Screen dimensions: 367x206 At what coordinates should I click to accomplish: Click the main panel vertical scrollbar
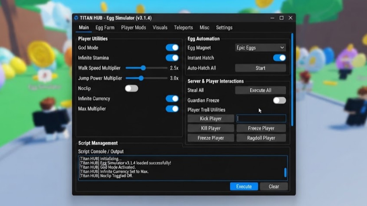pyautogui.click(x=292, y=80)
